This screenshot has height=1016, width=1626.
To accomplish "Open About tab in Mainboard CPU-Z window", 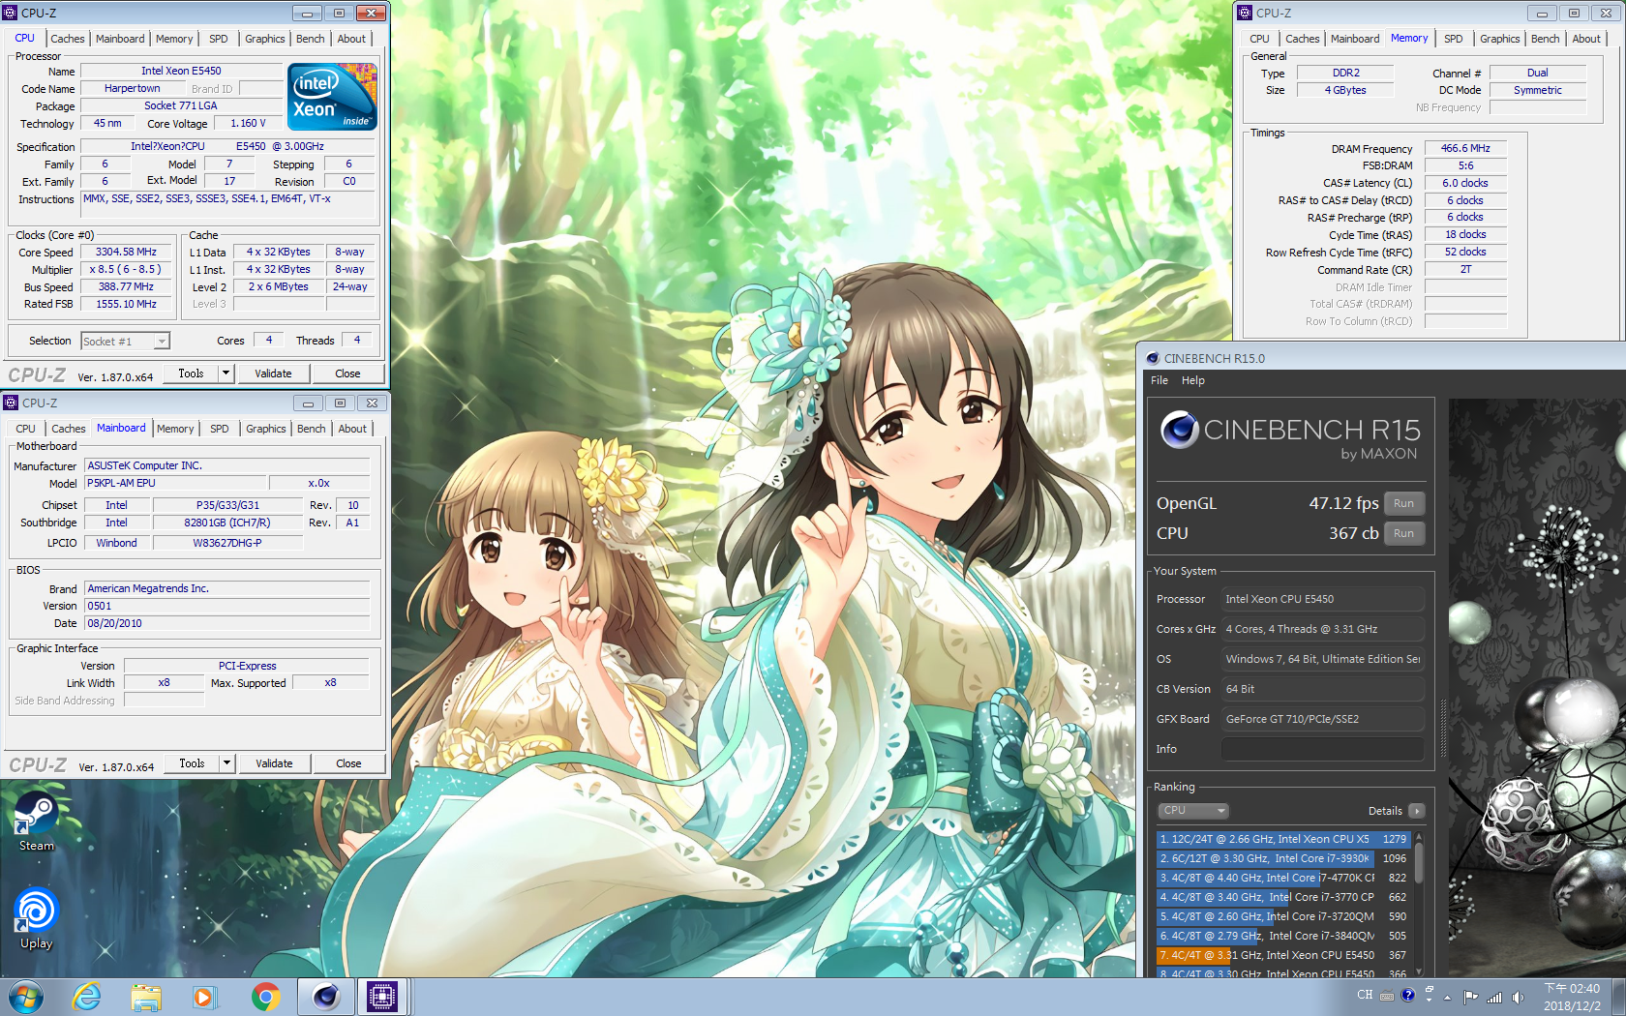I will 352,429.
